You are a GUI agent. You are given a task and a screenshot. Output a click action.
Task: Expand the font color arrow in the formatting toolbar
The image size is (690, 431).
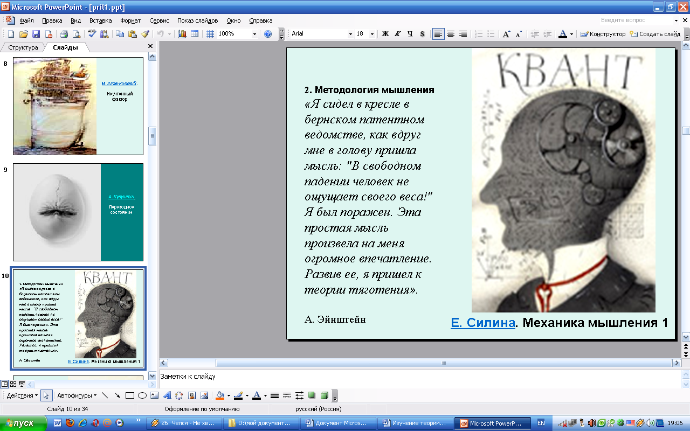point(572,34)
